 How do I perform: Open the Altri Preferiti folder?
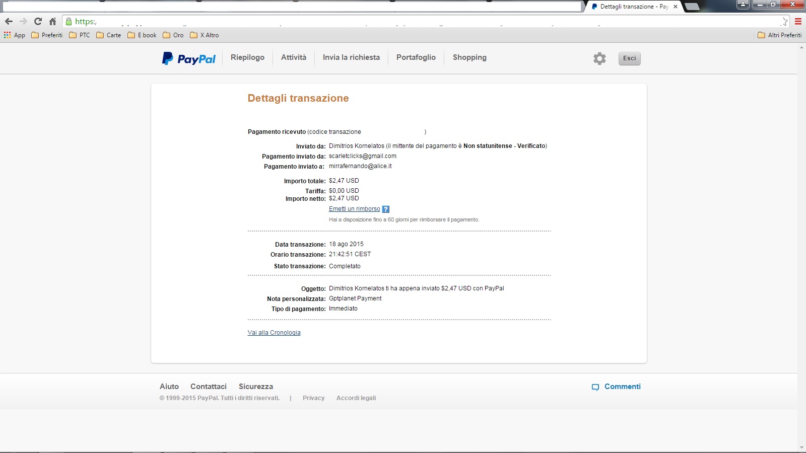point(780,35)
